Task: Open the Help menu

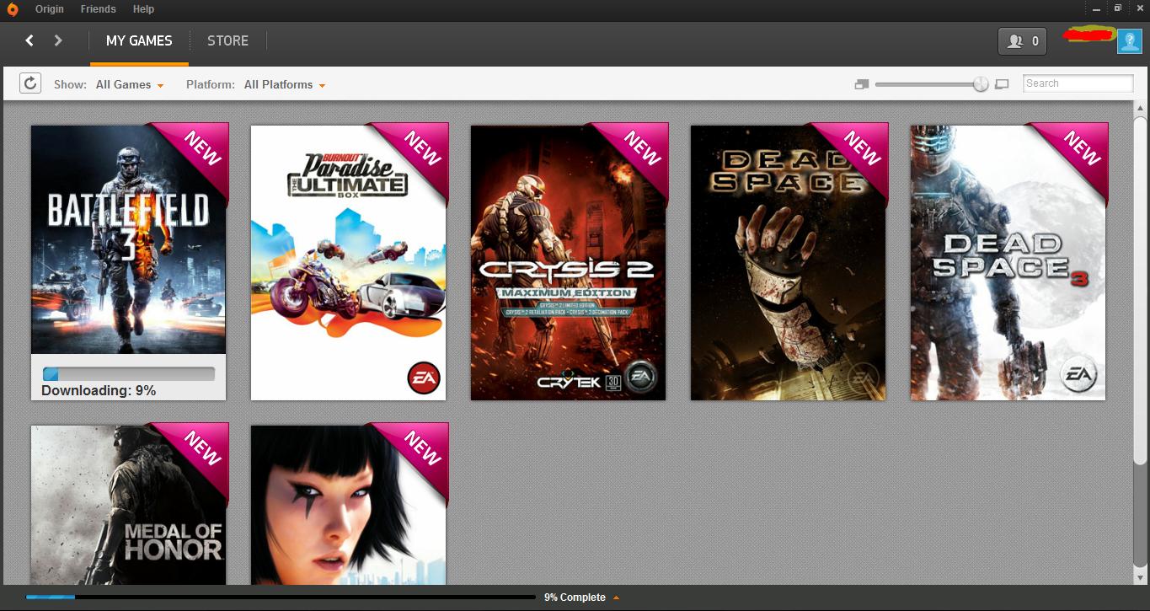Action: 144,9
